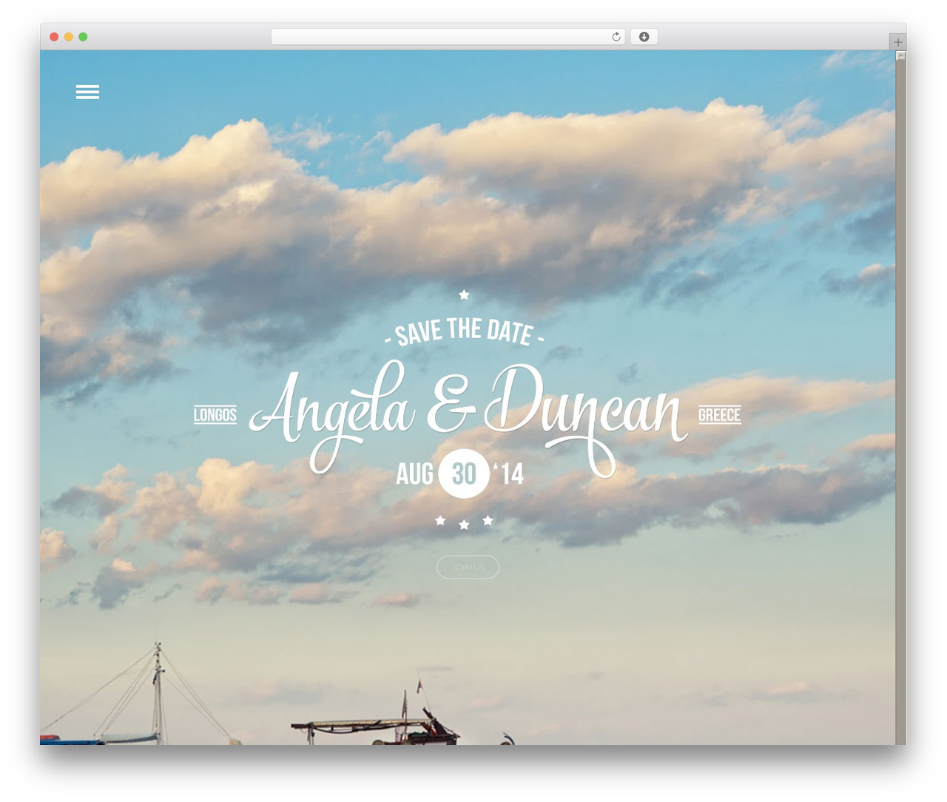Close the browser window
This screenshot has height=802, width=947.
click(54, 37)
